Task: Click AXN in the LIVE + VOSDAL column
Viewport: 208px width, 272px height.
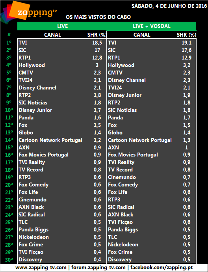Action: (x=113, y=147)
